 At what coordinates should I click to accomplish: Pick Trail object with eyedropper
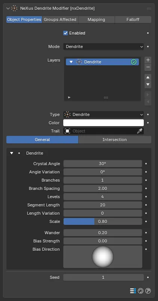(140, 131)
